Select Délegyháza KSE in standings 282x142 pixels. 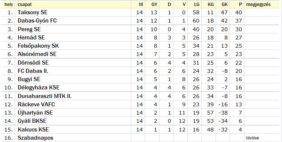[38, 87]
